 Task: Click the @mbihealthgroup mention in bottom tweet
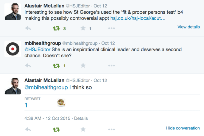pyautogui.click(x=46, y=87)
